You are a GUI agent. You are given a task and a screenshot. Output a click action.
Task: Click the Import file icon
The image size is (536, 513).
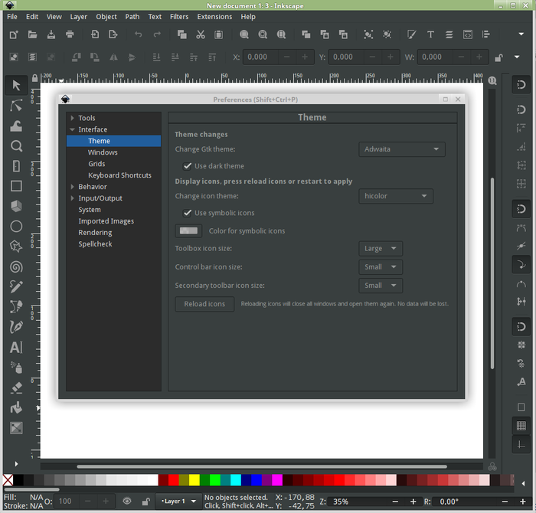[x=95, y=34]
